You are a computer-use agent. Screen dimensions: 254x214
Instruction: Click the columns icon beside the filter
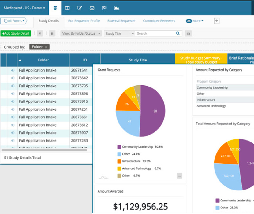[x=52, y=34]
